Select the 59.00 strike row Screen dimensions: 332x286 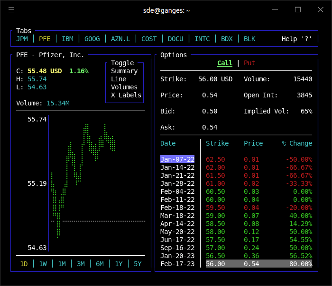point(259,216)
